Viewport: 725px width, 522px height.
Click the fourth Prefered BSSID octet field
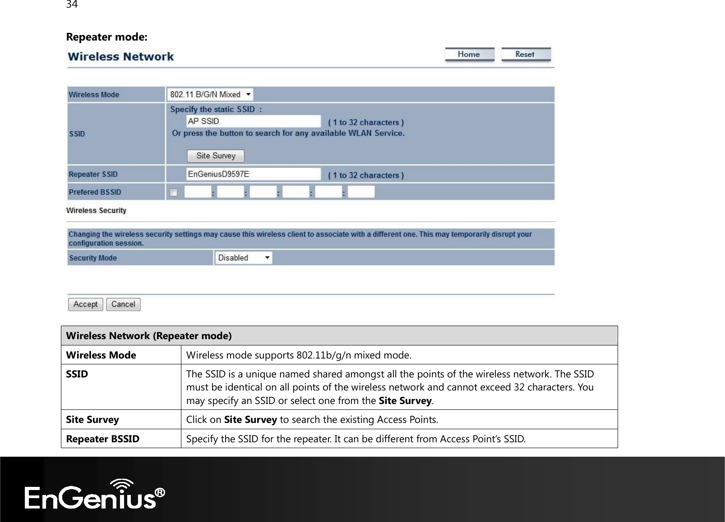pyautogui.click(x=296, y=192)
